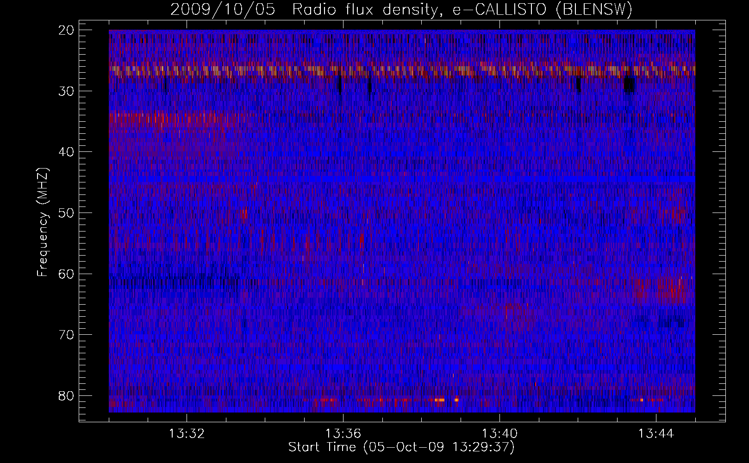The width and height of the screenshot is (749, 463).
Task: Click the 60 frequency tick label
Action: (x=67, y=274)
